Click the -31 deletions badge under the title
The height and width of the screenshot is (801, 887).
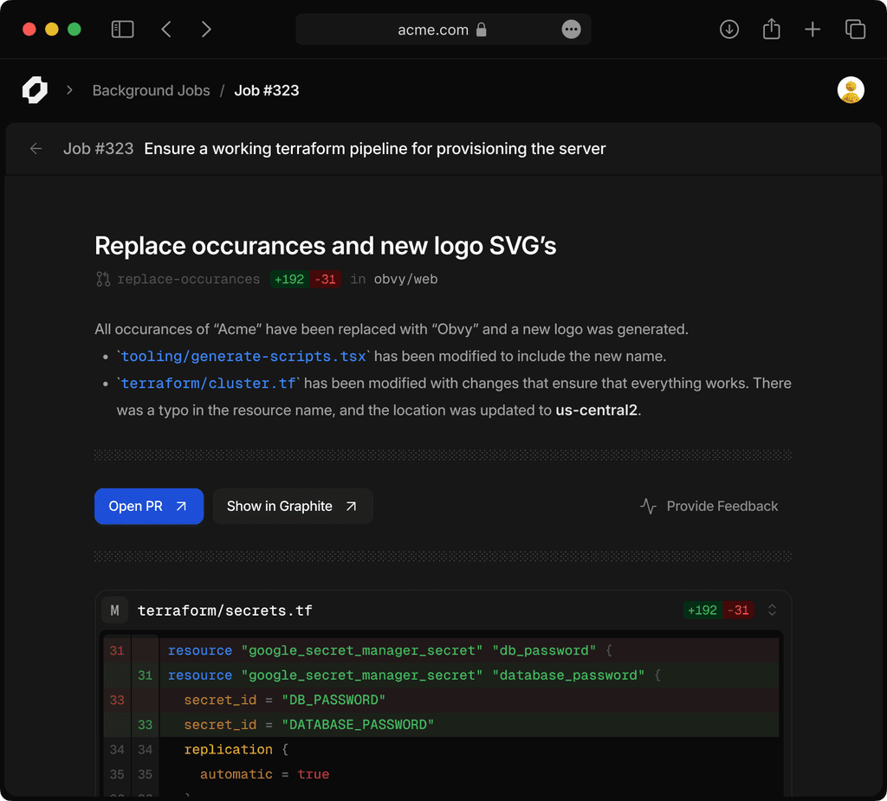tap(326, 280)
